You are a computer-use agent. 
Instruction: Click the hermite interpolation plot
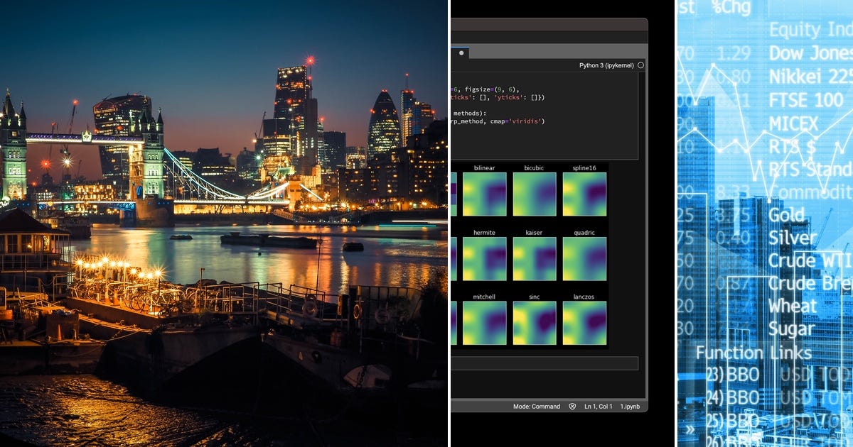(x=485, y=258)
